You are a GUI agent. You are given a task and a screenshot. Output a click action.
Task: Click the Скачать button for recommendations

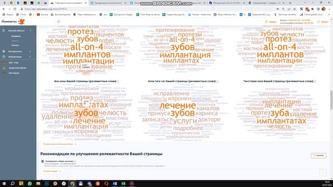pyautogui.click(x=318, y=155)
